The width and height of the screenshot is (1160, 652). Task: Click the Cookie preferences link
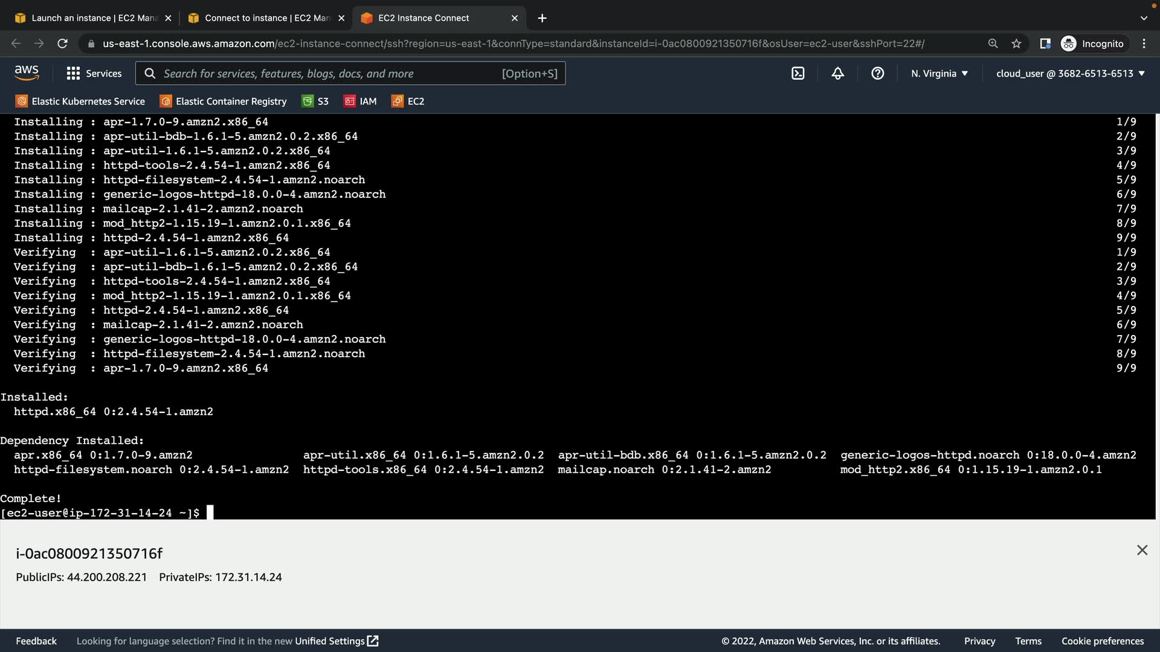click(x=1102, y=641)
